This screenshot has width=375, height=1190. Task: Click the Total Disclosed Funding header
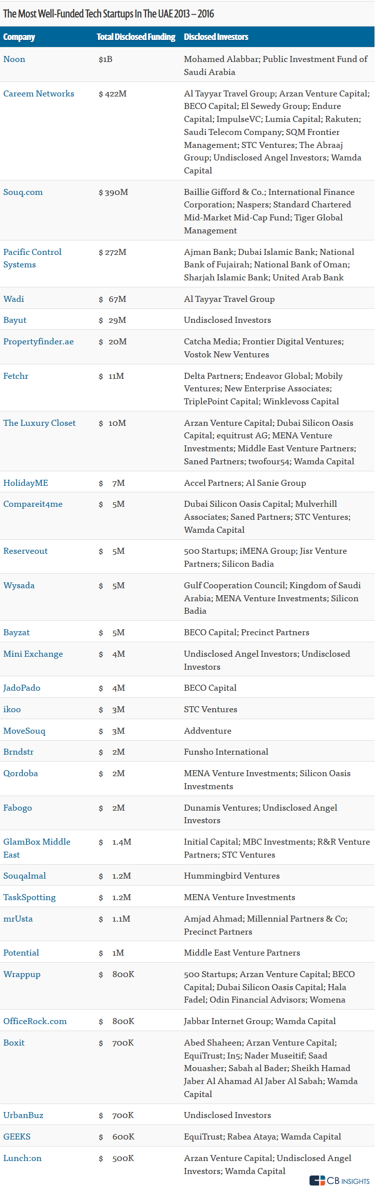point(136,37)
